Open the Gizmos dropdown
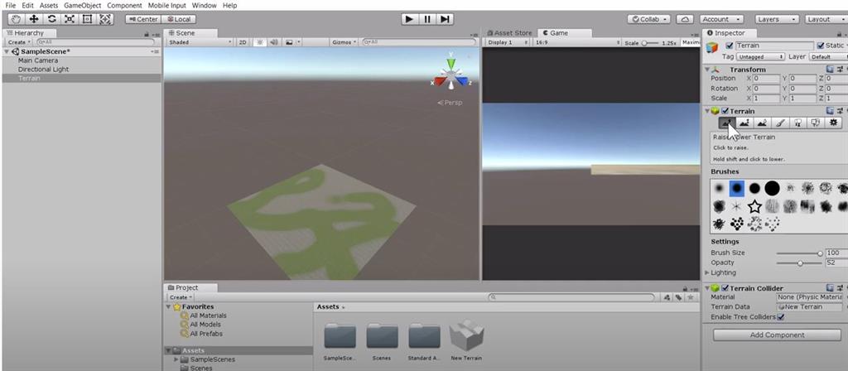848x371 pixels. 344,42
